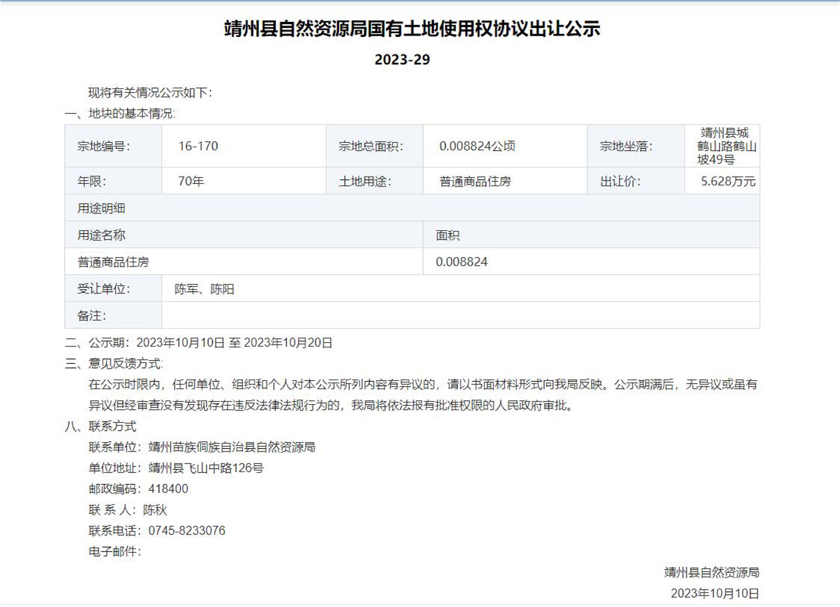This screenshot has height=607, width=840.
Task: Click the 用途明细 header row
Action: pos(412,208)
